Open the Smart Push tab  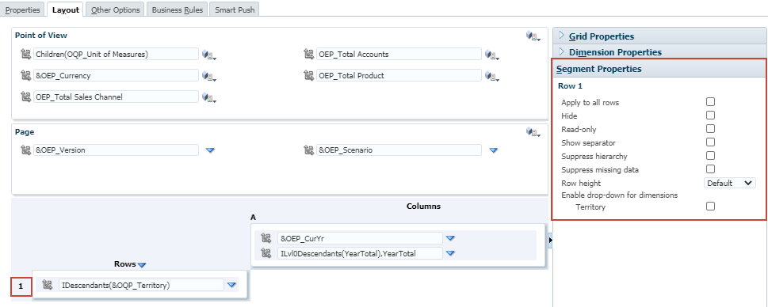pyautogui.click(x=235, y=9)
